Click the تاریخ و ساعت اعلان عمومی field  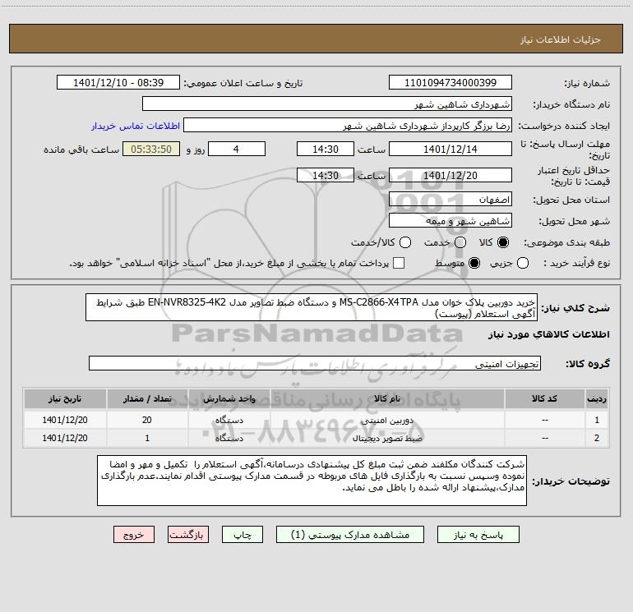[118, 82]
